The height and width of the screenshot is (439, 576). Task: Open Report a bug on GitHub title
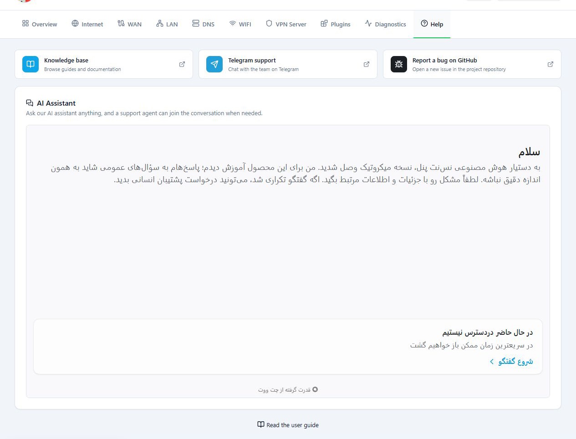[445, 60]
